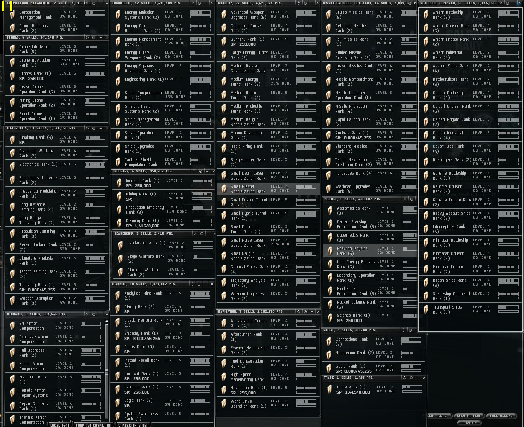Collapse the Social skill window

click(x=417, y=330)
